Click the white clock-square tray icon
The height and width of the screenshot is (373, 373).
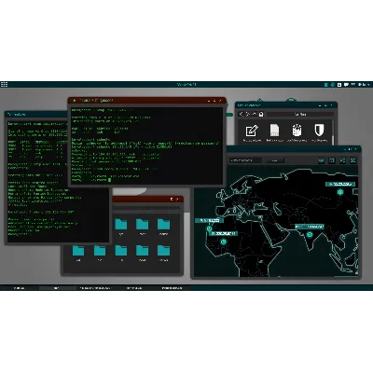click(x=339, y=85)
